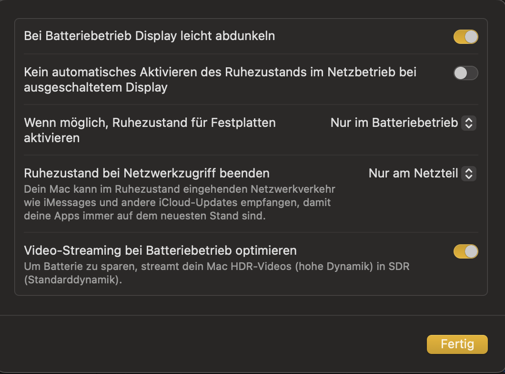Image resolution: width=505 pixels, height=374 pixels.
Task: Click the 'Ruhezustand bei Netzwerkzugriff beenden' heading
Action: (147, 173)
